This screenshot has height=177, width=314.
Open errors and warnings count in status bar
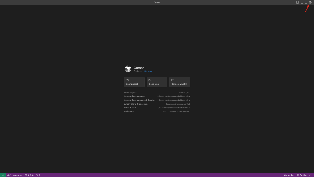pyautogui.click(x=29, y=175)
